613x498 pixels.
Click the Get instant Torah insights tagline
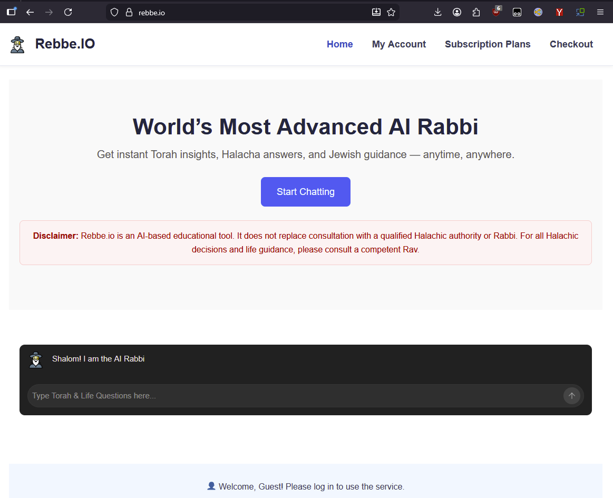[305, 154]
